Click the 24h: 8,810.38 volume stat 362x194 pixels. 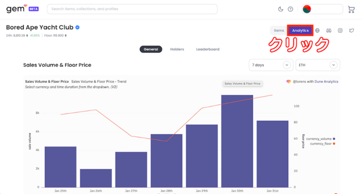17,36
